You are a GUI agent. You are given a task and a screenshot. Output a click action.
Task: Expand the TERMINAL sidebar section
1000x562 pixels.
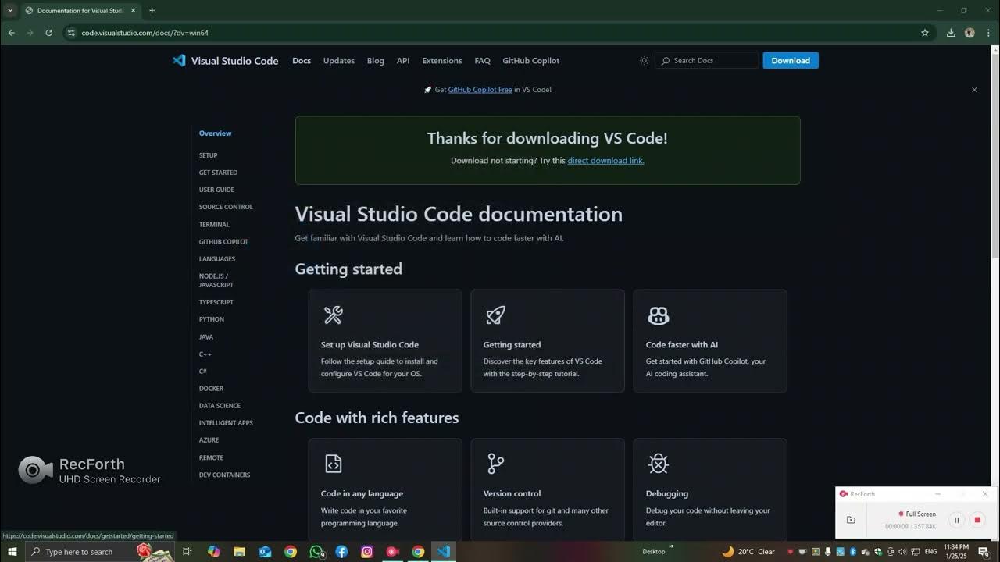click(214, 225)
